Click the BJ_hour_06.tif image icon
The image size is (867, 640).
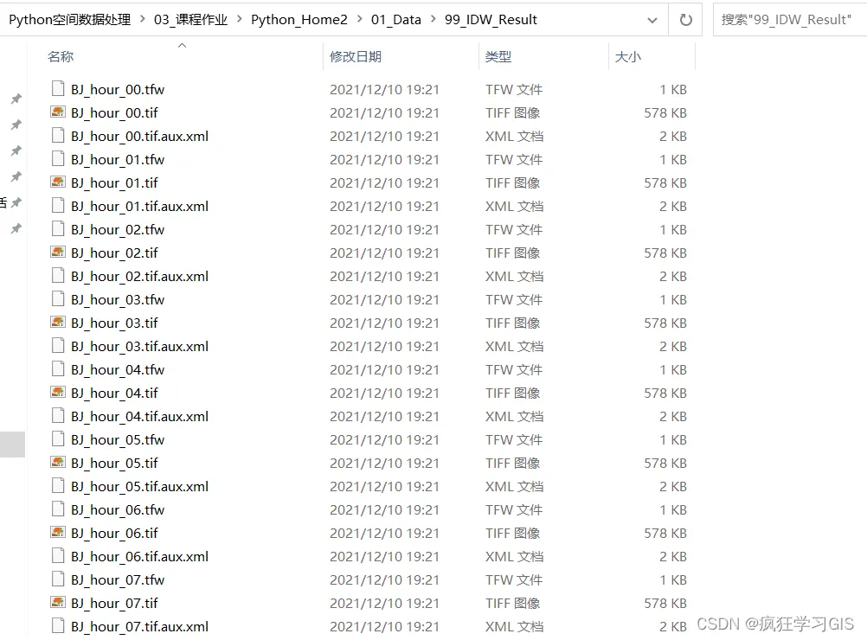tap(58, 533)
